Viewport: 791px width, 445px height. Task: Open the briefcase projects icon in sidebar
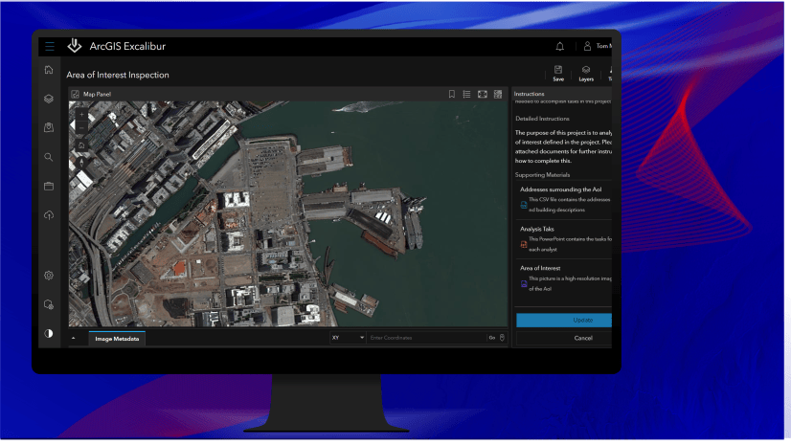[x=49, y=187]
